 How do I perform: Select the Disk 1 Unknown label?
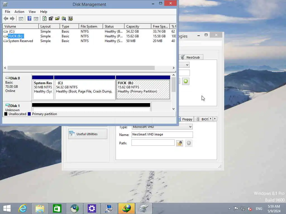coord(17,106)
